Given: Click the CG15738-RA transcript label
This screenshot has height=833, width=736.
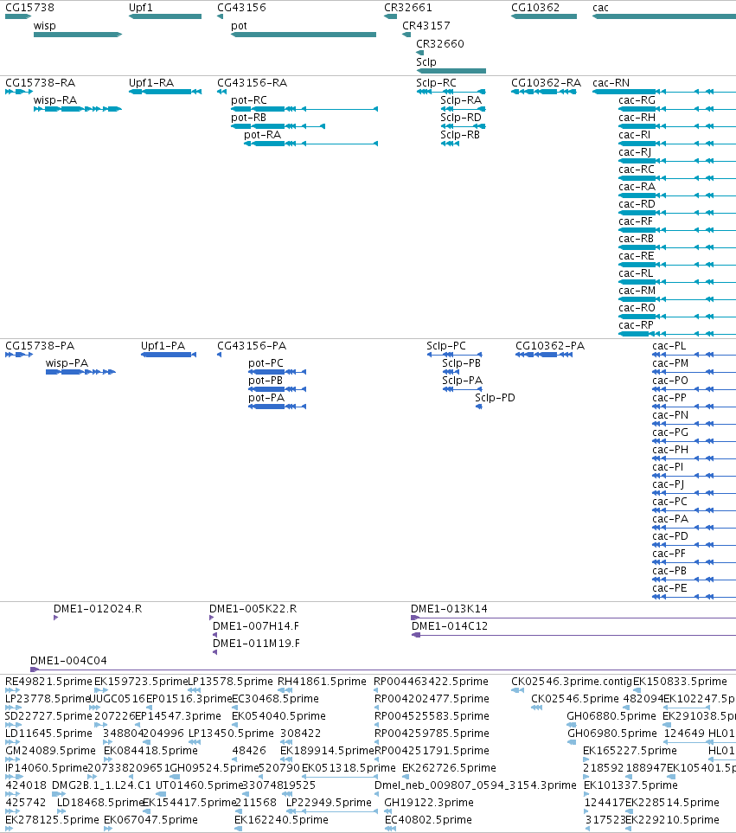Looking at the screenshot, I should [x=41, y=83].
